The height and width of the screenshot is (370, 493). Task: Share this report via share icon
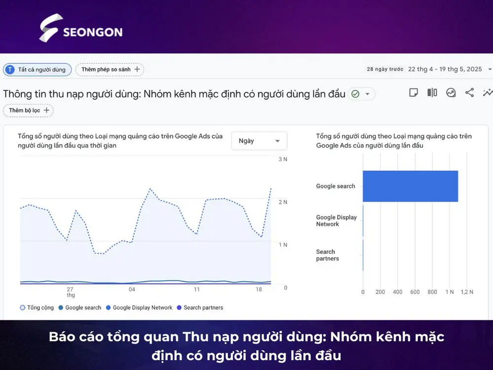click(x=469, y=93)
